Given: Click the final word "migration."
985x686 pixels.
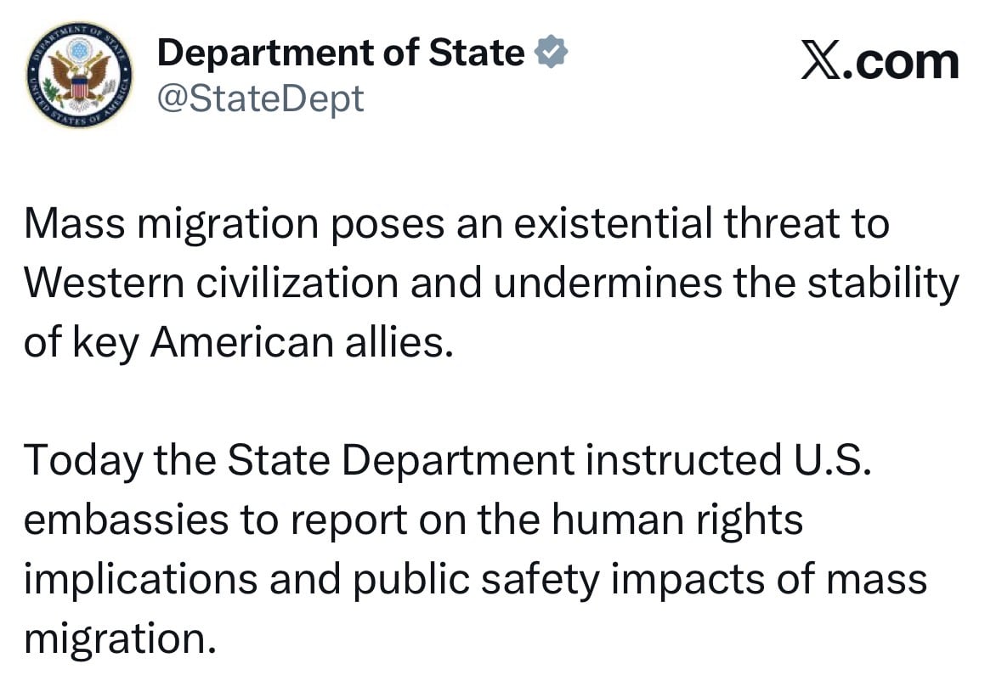Looking at the screenshot, I should click(117, 638).
